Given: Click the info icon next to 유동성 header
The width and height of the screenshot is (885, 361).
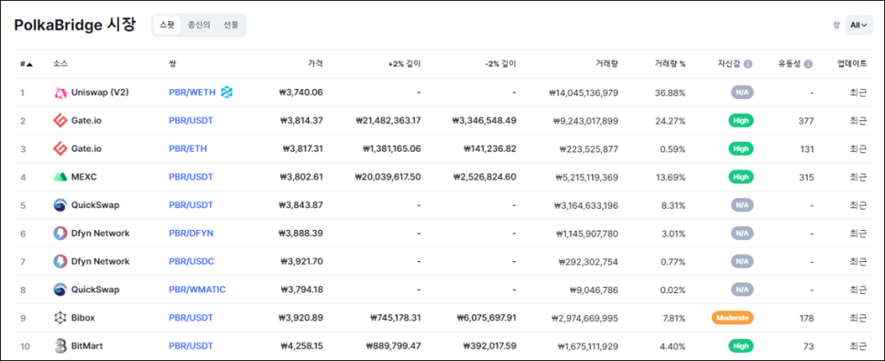Looking at the screenshot, I should pos(808,64).
